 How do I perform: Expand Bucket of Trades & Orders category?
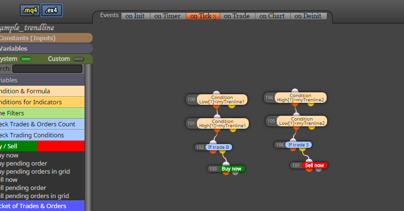pyautogui.click(x=42, y=206)
